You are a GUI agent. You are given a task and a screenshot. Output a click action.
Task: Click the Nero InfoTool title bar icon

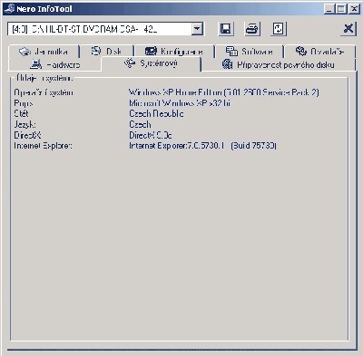pos(9,8)
